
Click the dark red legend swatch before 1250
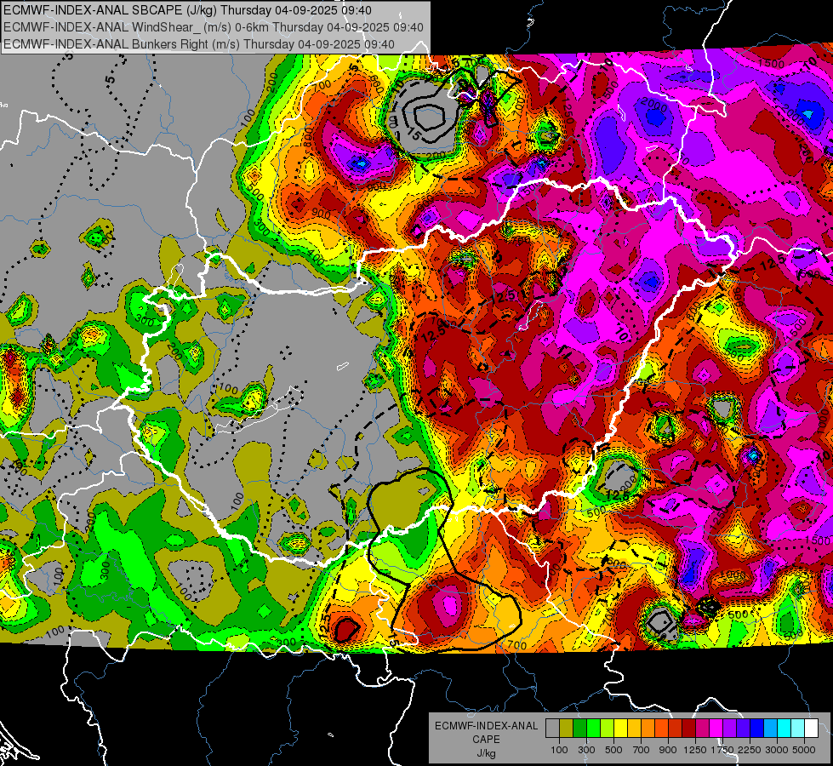click(689, 729)
